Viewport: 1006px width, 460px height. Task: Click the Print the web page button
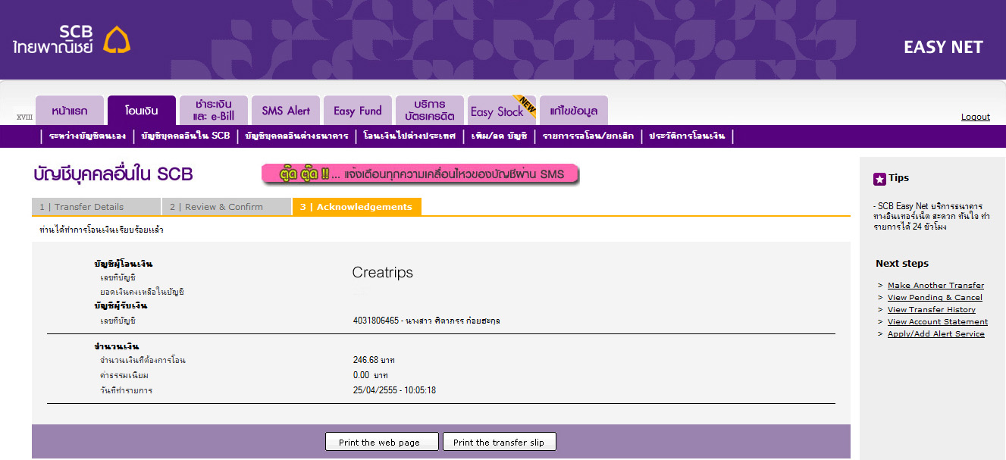click(383, 442)
